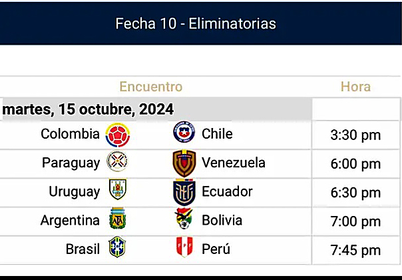Open the Fecha 10 - Eliminatorias title
402x280 pixels.
196,23
